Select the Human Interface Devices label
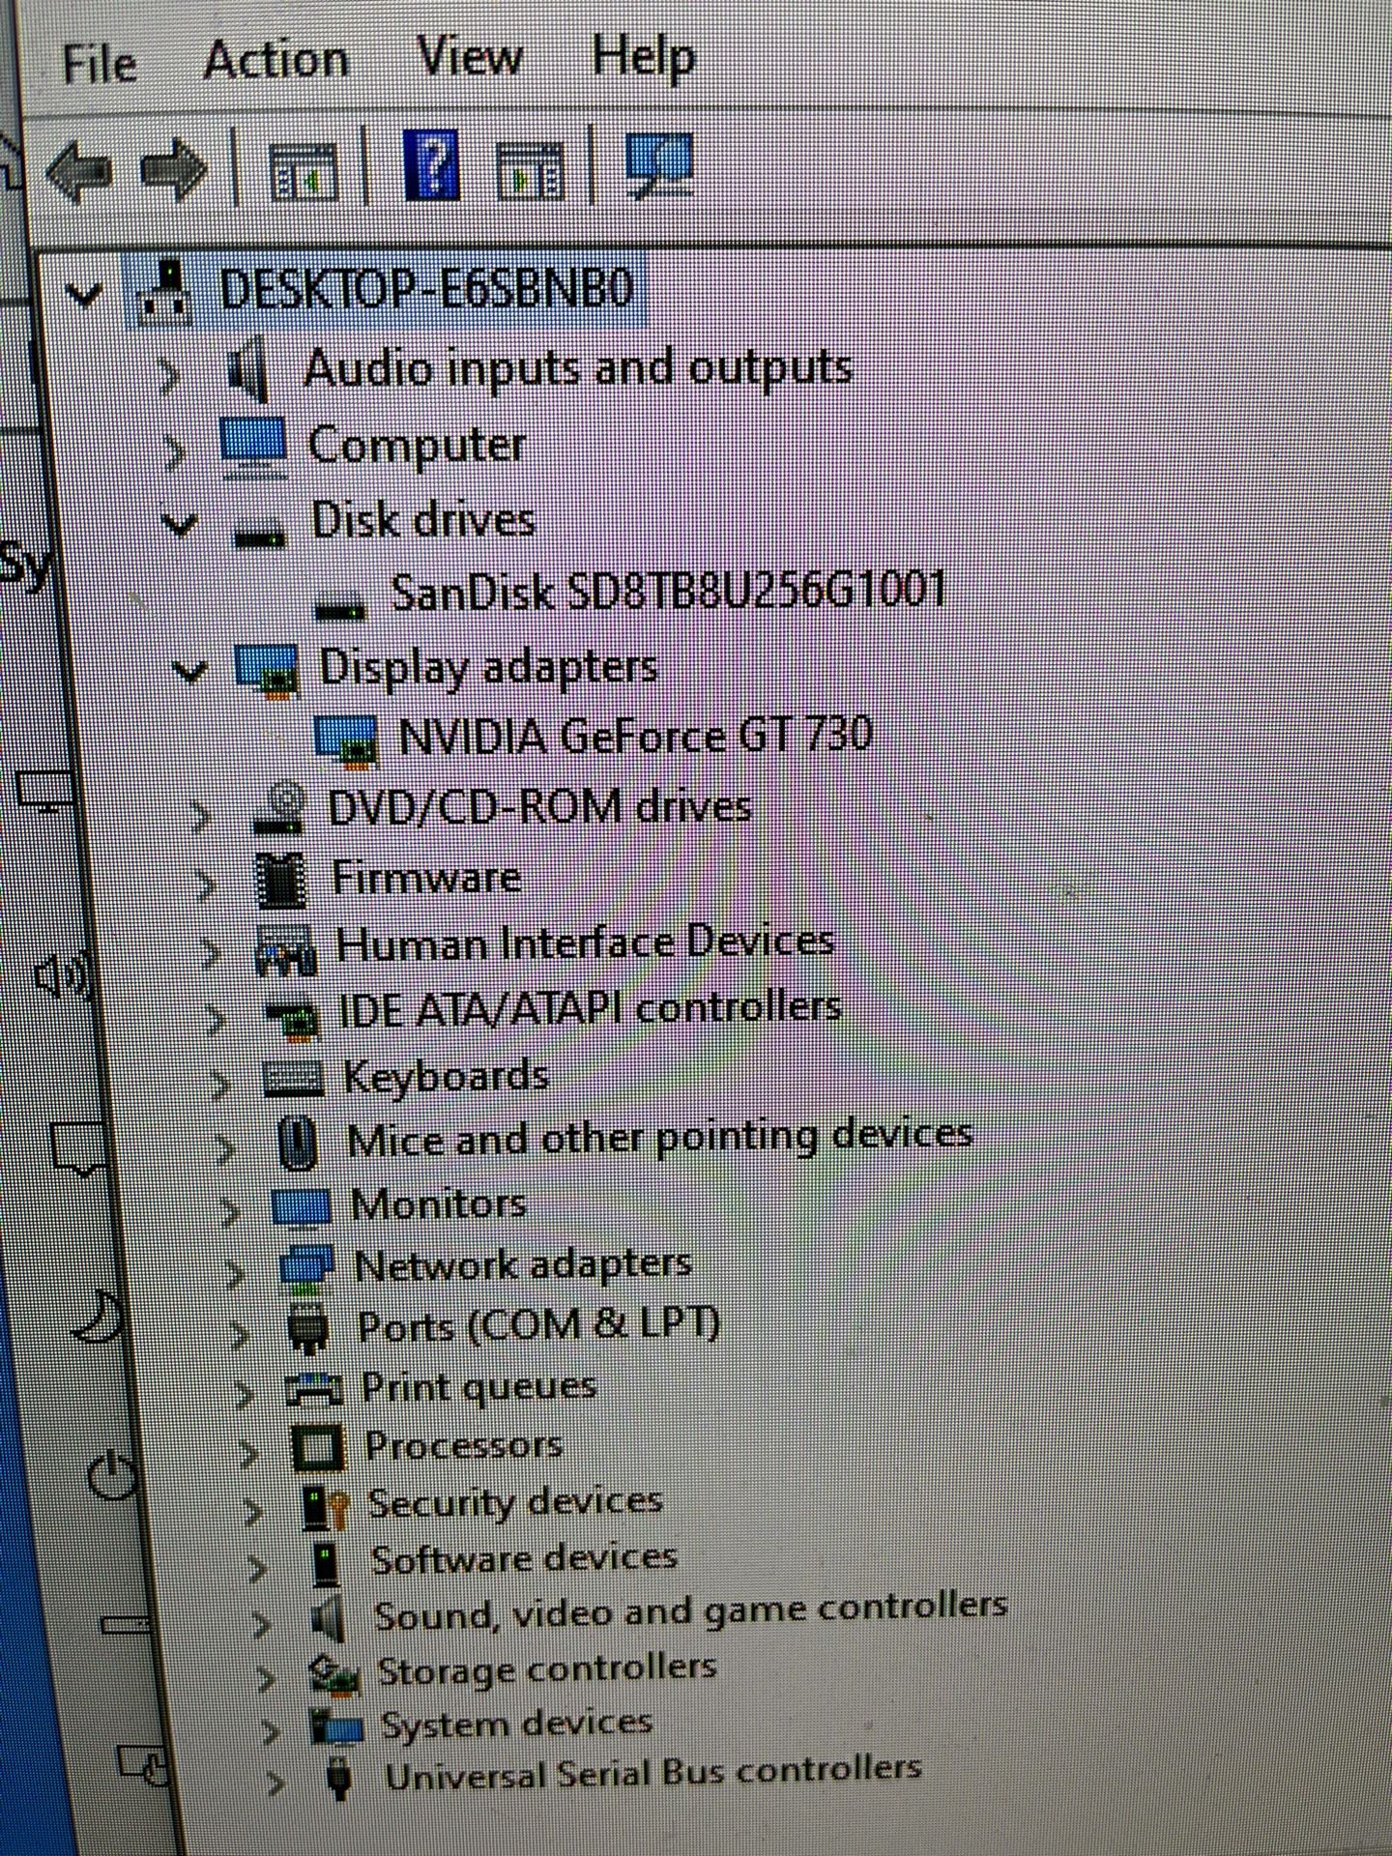The image size is (1392, 1856). click(586, 942)
